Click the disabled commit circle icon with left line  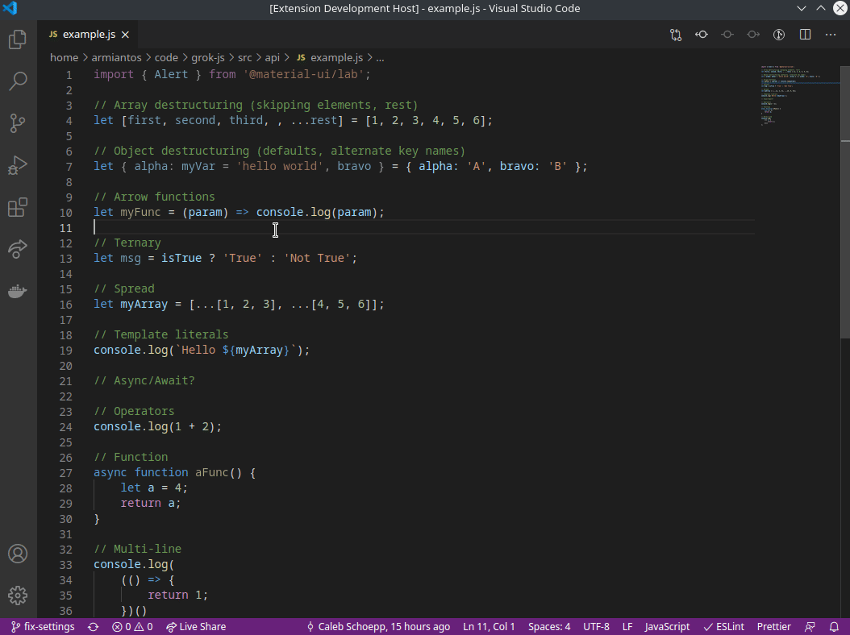pos(727,35)
